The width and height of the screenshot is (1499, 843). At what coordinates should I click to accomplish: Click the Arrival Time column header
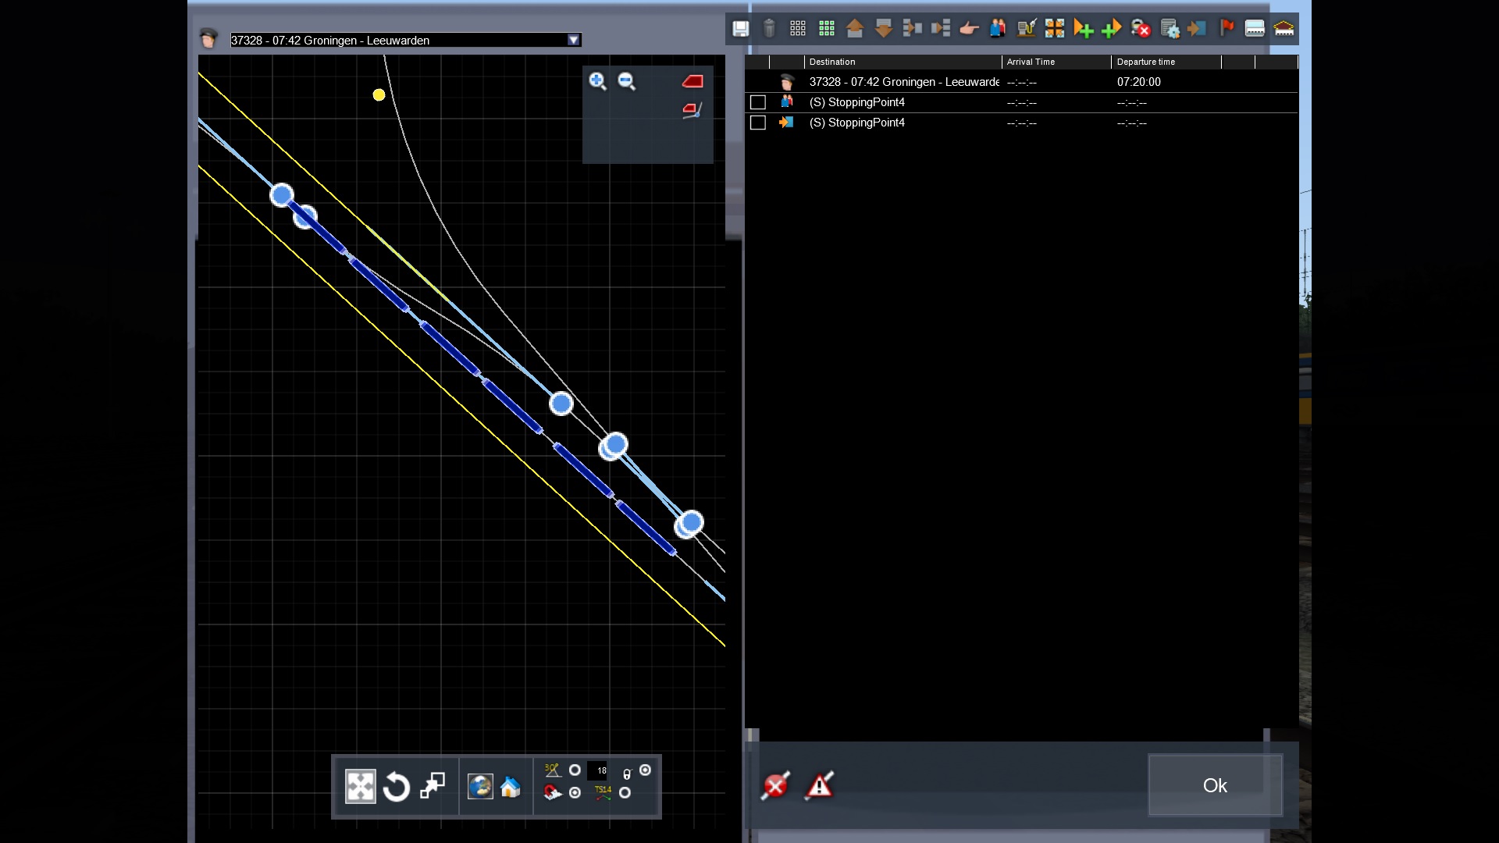[1056, 62]
